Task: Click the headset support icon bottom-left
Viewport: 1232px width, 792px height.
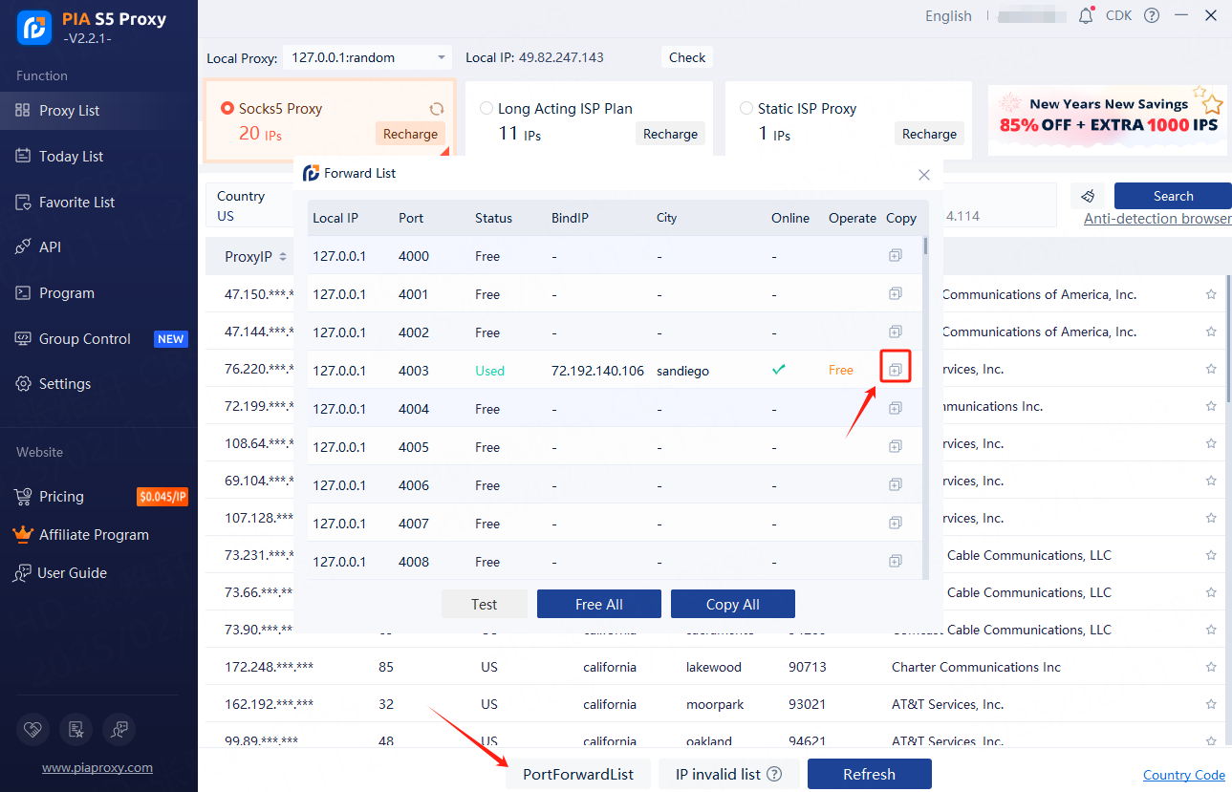Action: (119, 730)
